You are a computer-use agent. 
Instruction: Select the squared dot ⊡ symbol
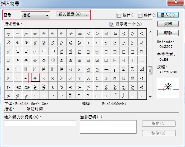tap(106, 60)
